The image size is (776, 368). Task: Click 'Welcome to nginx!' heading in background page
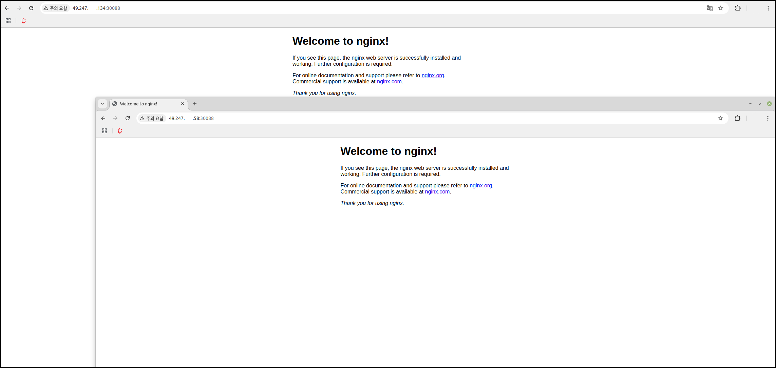coord(340,41)
